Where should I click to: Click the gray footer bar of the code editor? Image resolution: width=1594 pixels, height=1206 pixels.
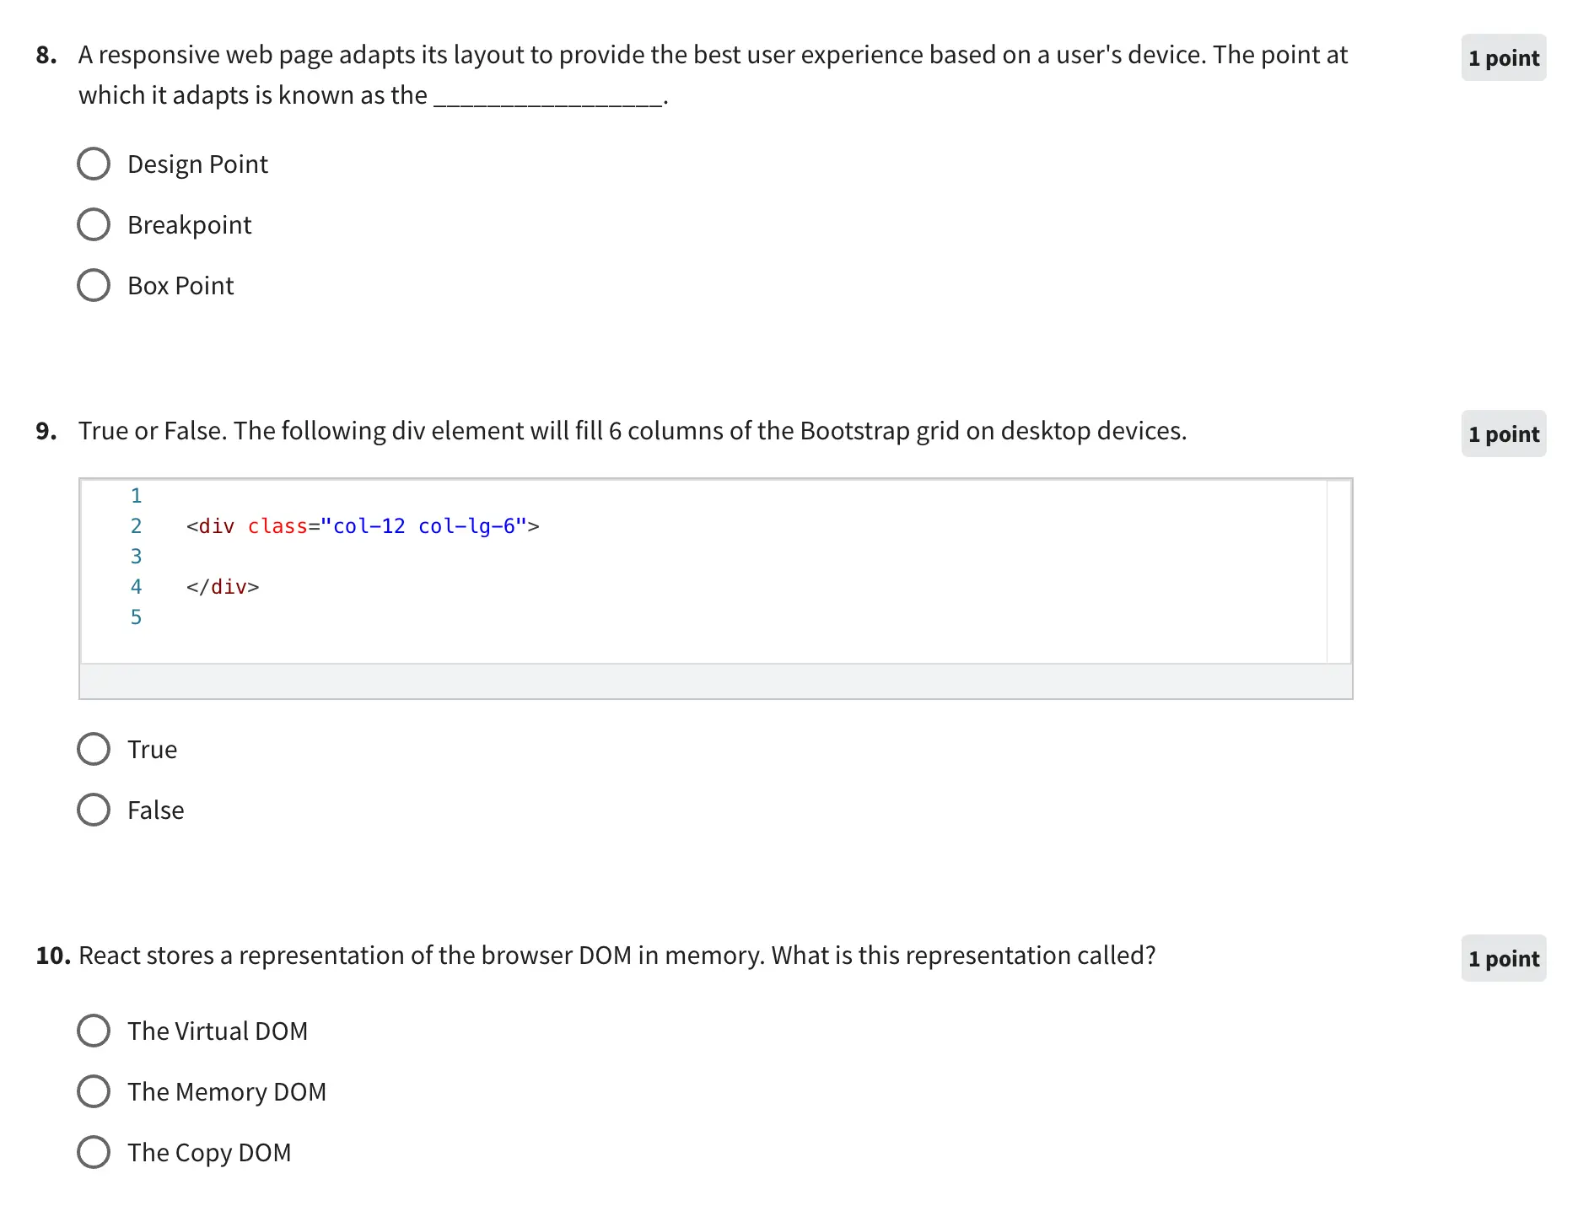tap(715, 681)
